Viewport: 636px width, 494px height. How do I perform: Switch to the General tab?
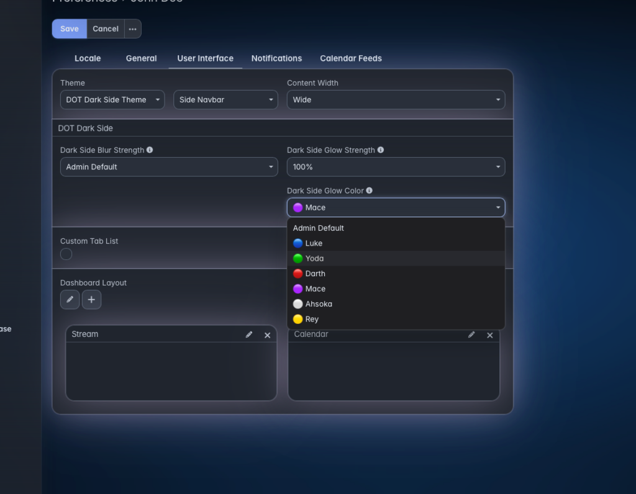click(x=141, y=58)
